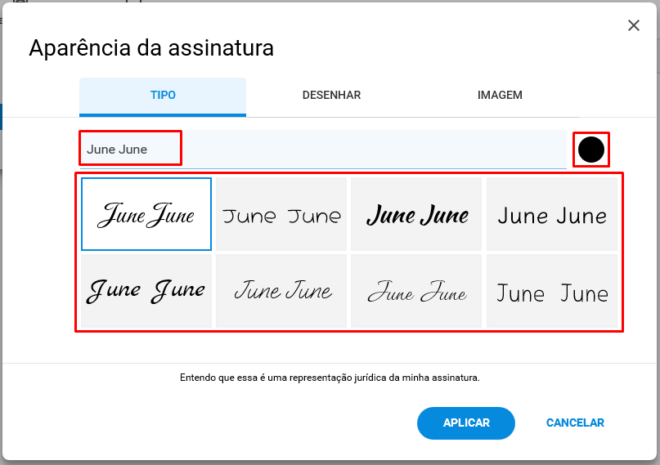
Task: Choose the first flowing cursive signature style
Action: point(146,214)
